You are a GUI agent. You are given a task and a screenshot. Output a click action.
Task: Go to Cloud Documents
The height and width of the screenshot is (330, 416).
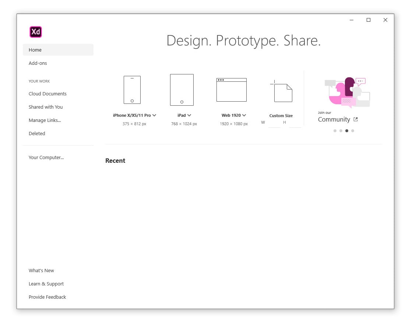47,94
